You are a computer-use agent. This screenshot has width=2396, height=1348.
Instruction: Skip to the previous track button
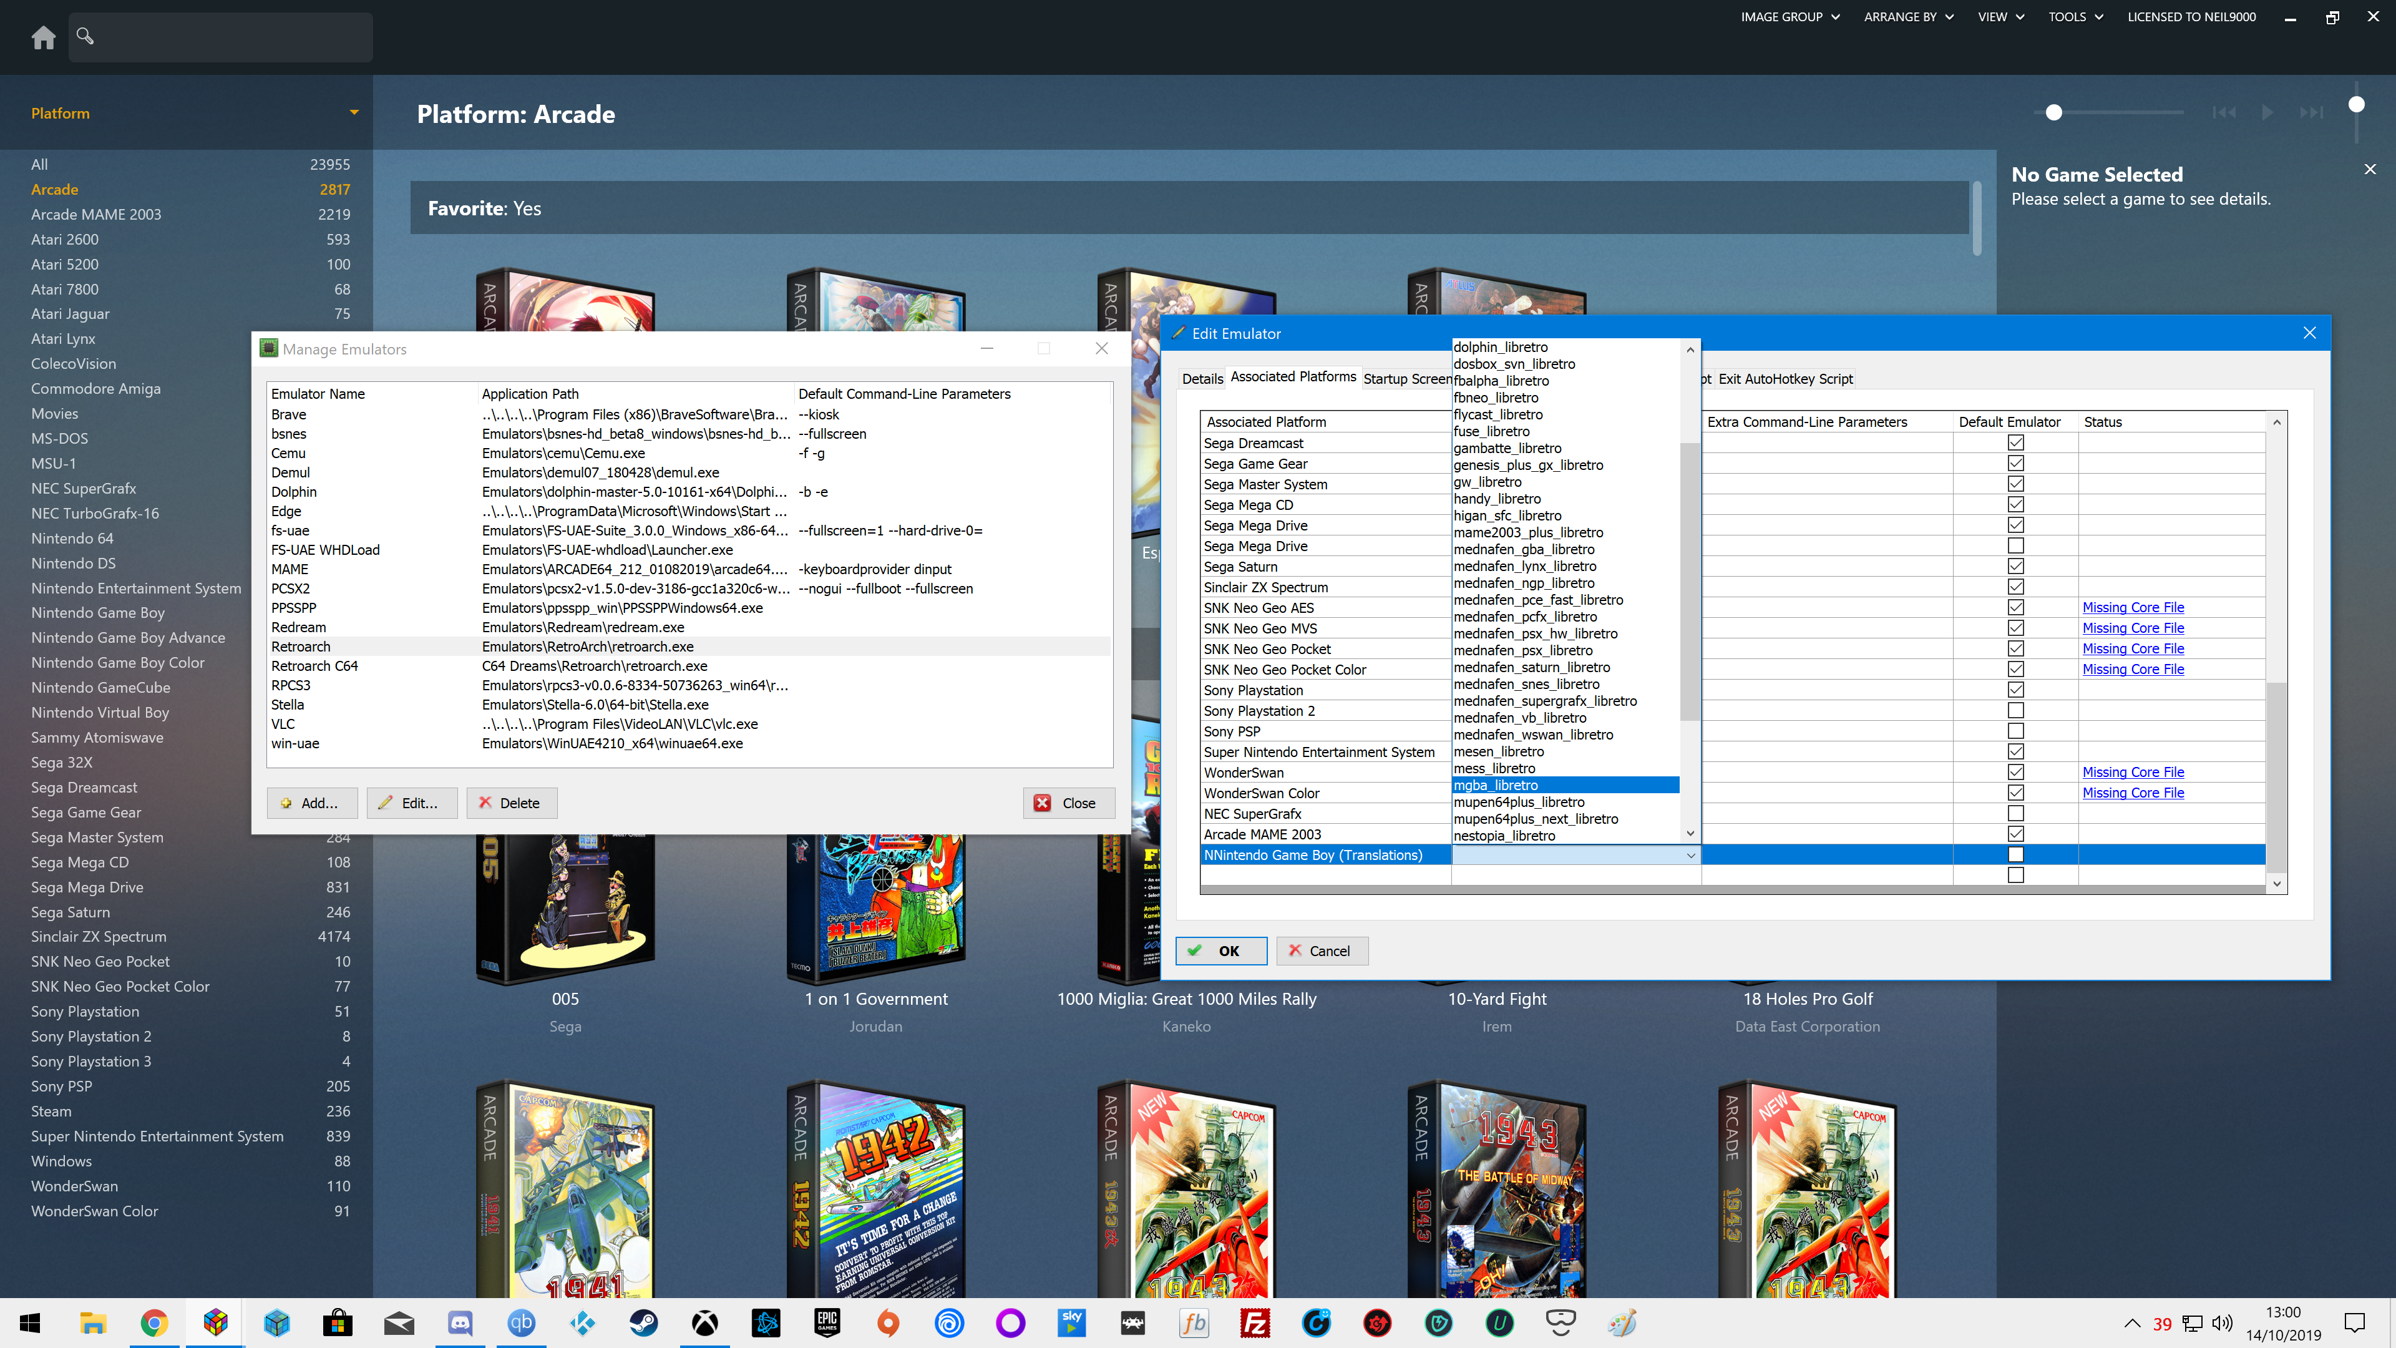(2224, 112)
